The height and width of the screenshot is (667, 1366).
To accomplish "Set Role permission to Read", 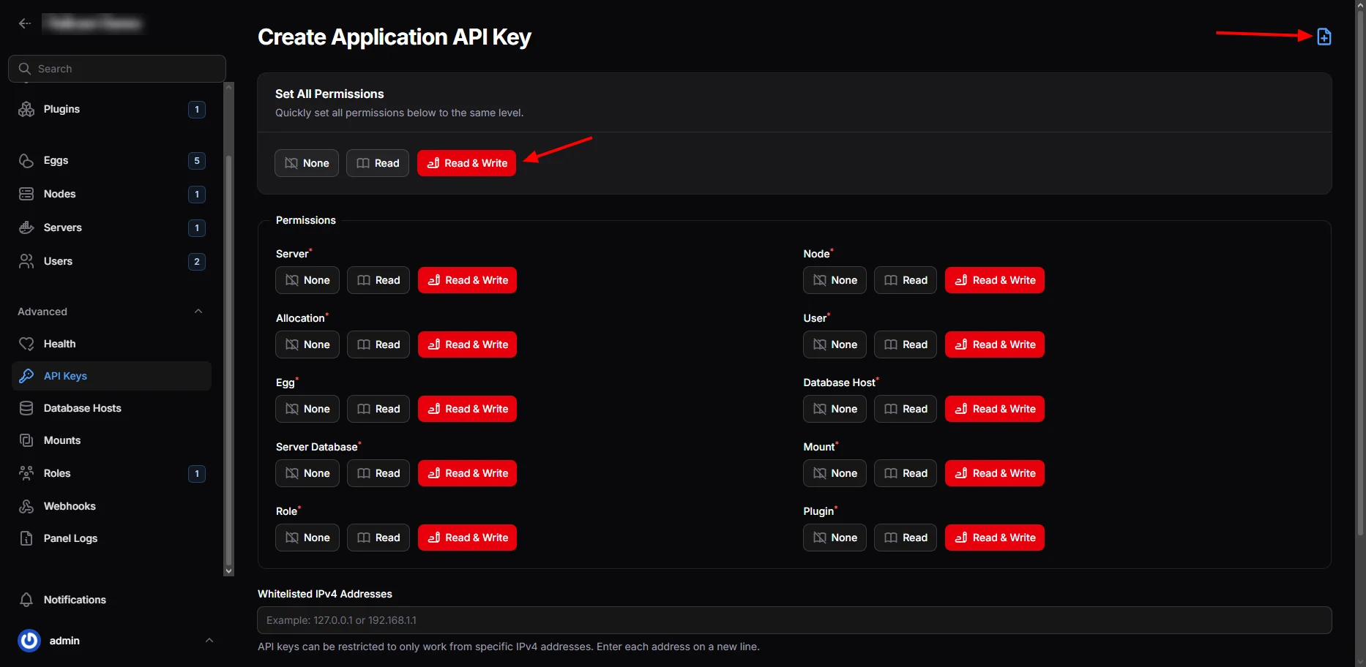I will [378, 538].
